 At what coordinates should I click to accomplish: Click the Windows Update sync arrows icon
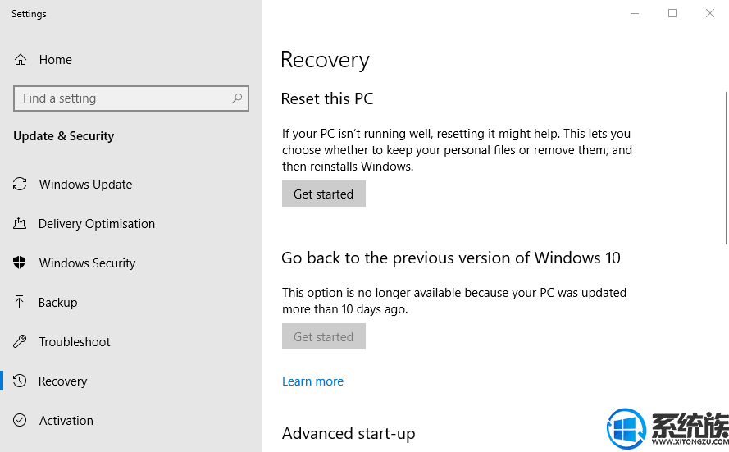(20, 184)
